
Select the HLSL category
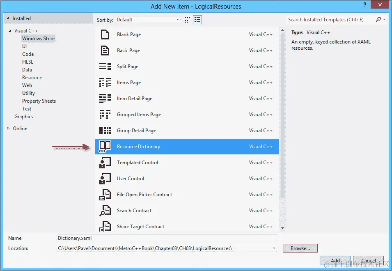coord(28,62)
